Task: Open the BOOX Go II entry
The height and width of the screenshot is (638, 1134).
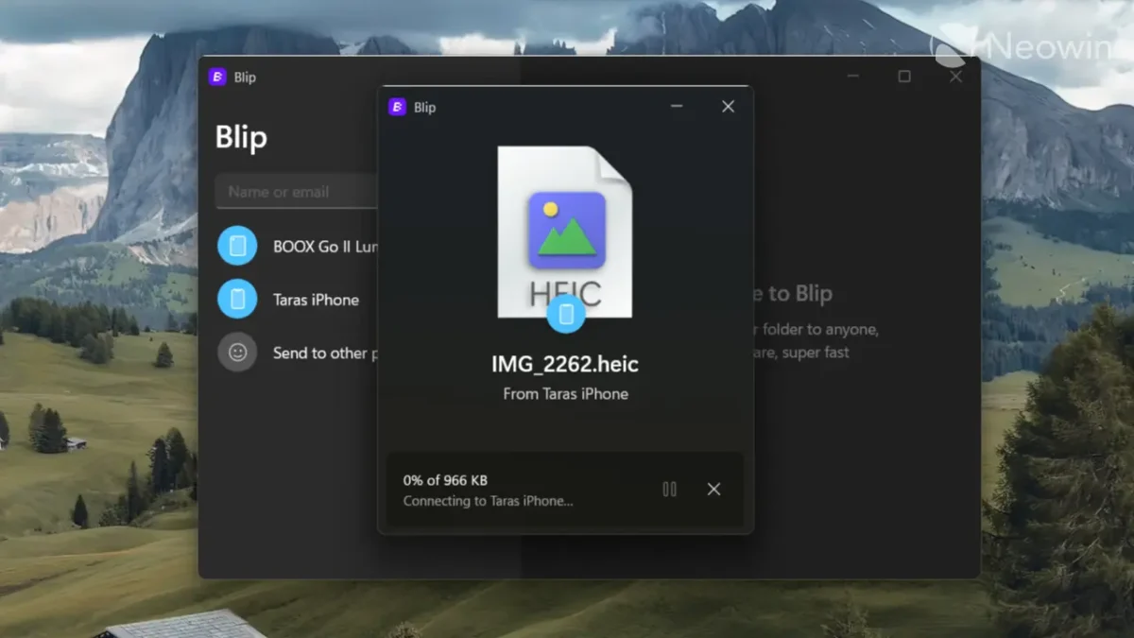Action: coord(297,246)
